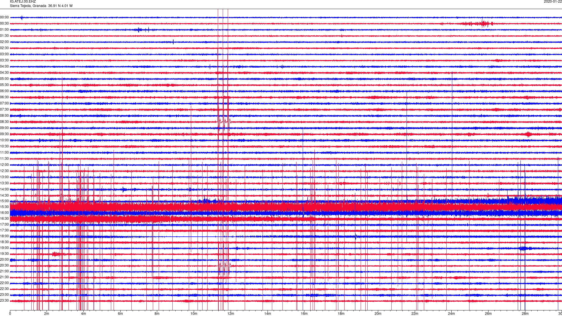This screenshot has height=316, width=562.
Task: Select the 16:30 time label
Action: tap(4, 219)
